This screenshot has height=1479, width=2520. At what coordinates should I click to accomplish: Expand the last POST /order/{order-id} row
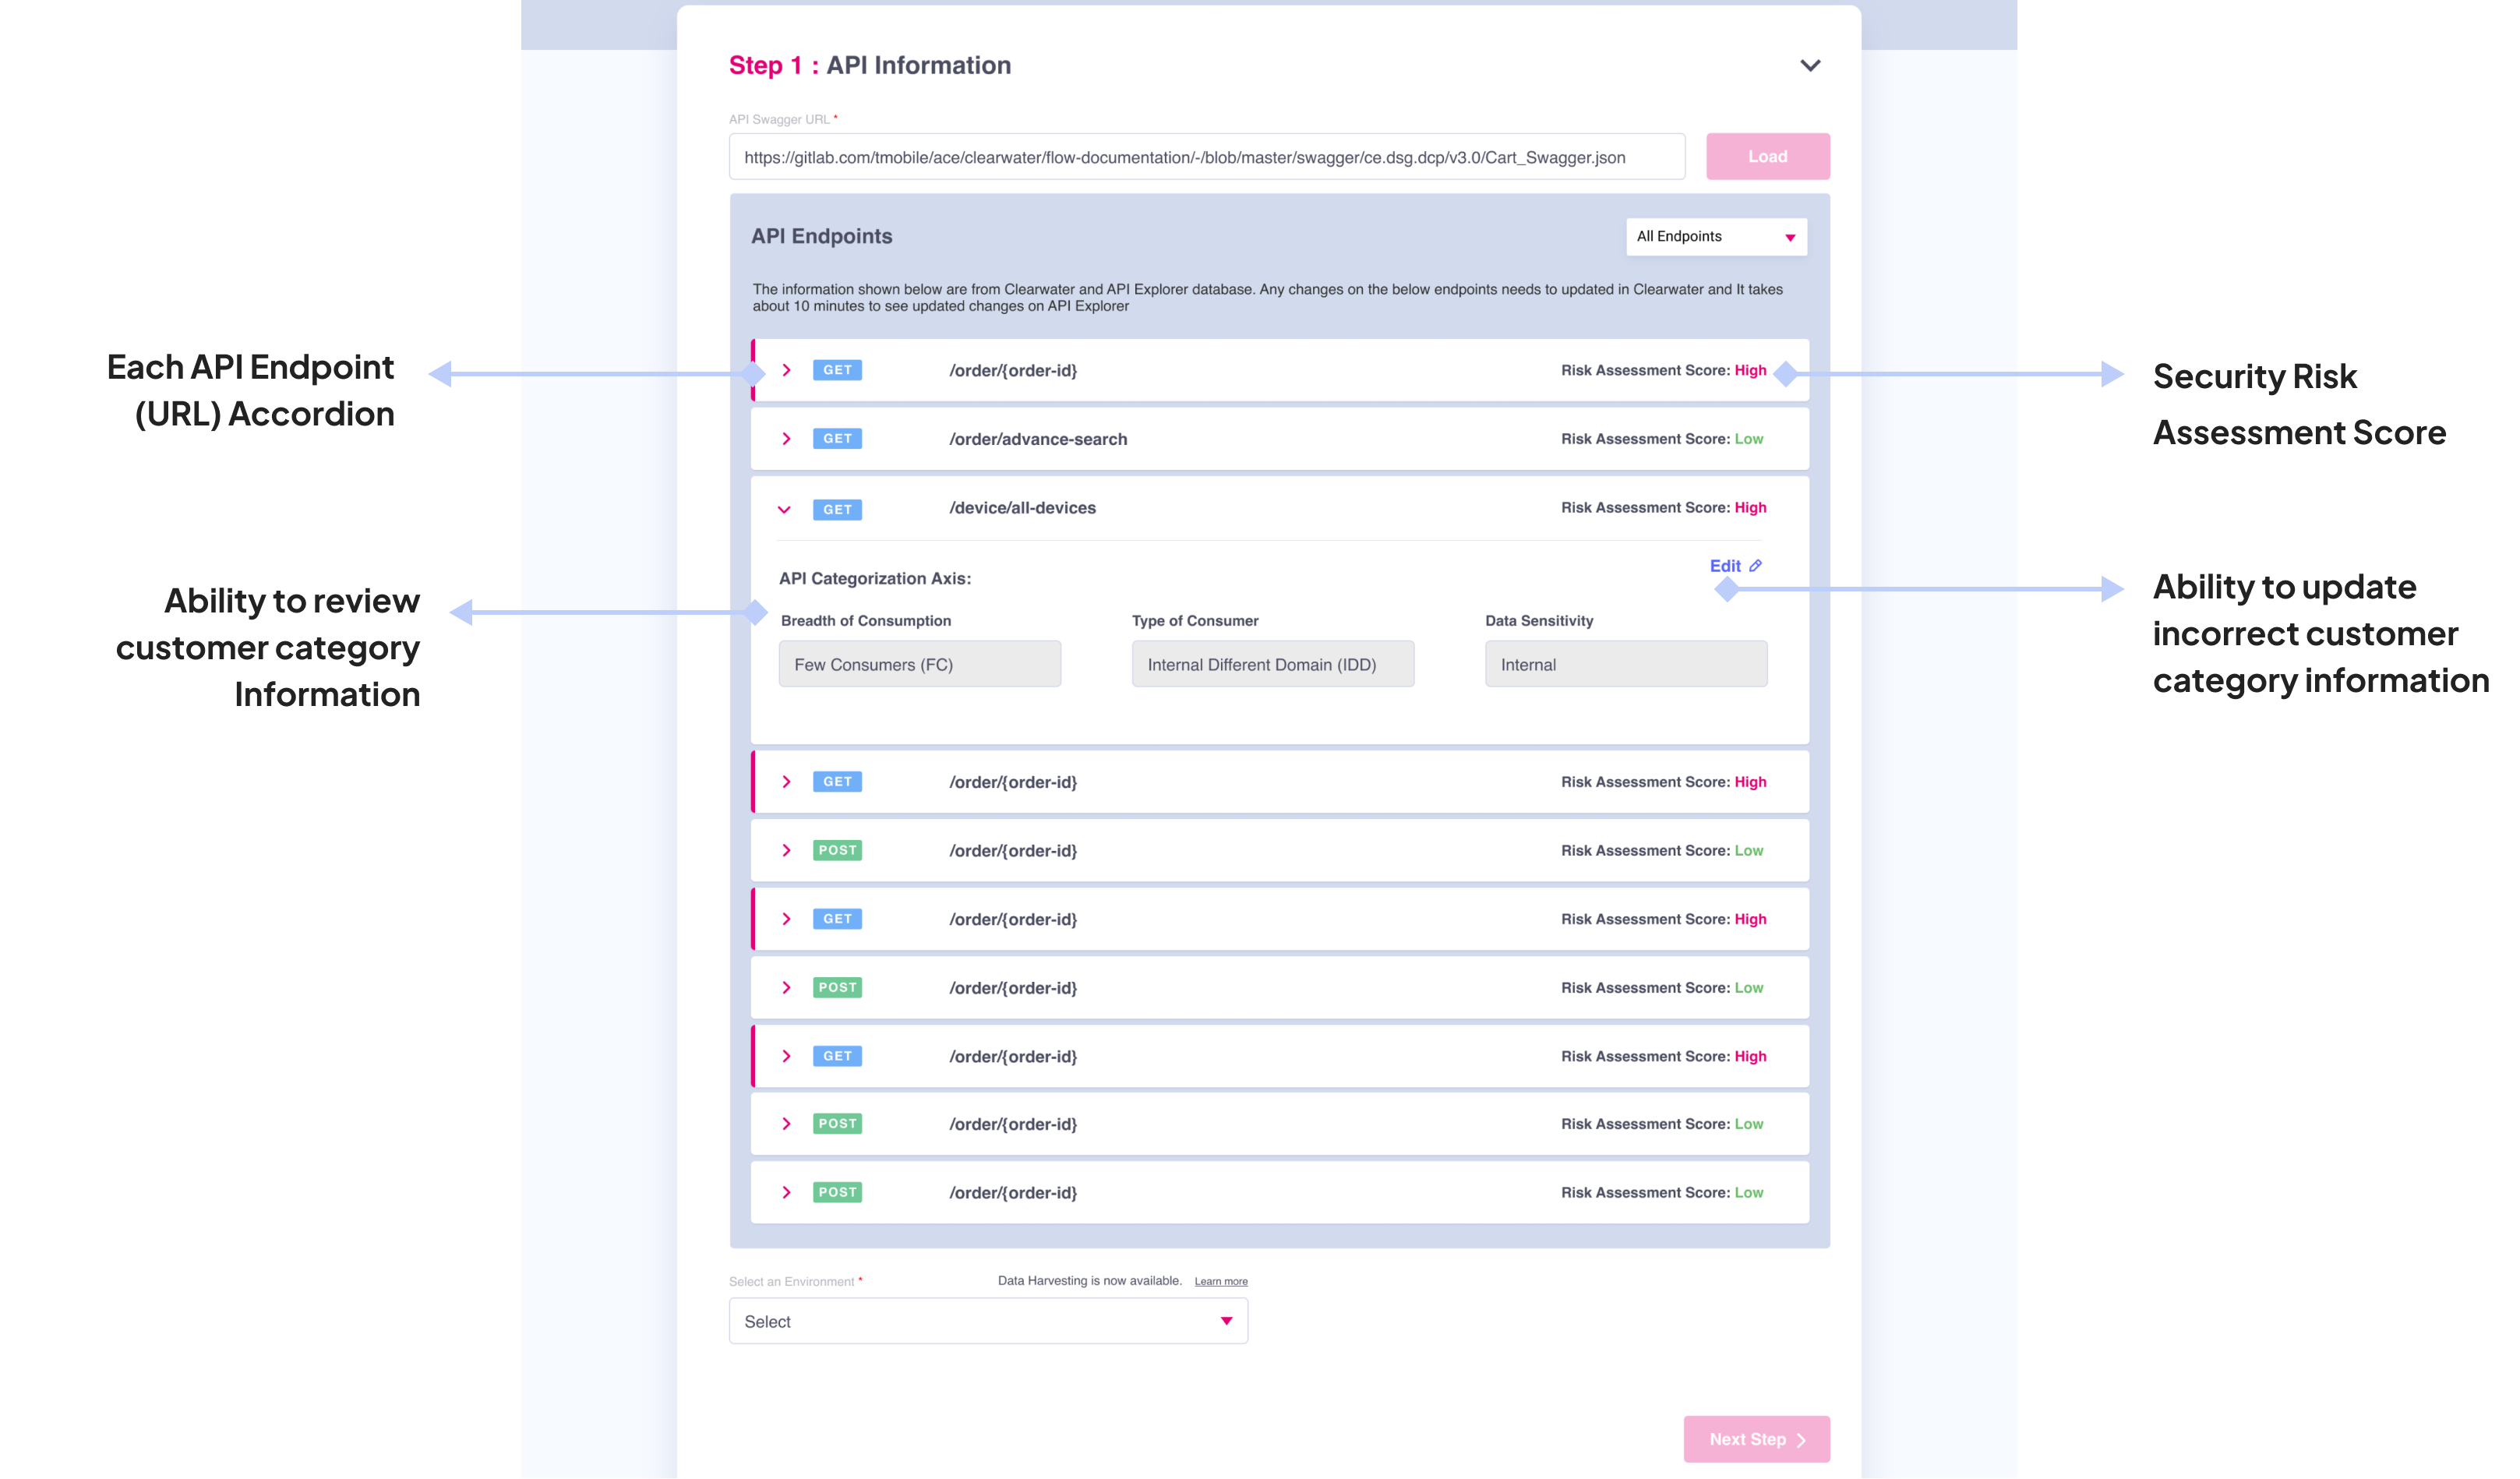(x=786, y=1192)
